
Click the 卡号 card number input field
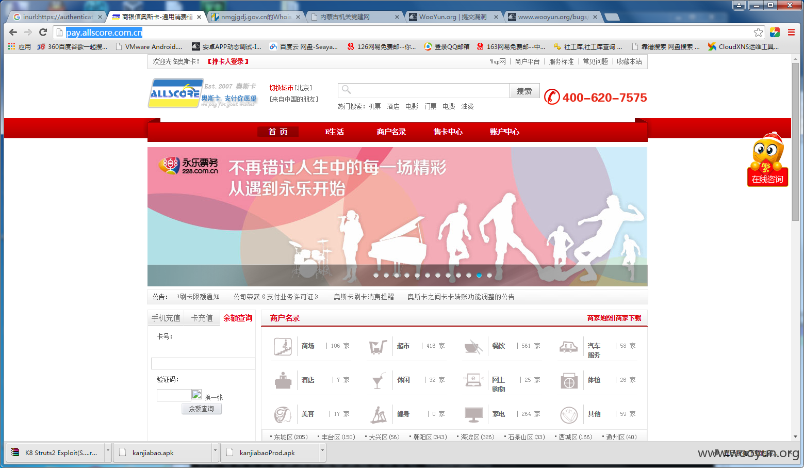coord(203,363)
